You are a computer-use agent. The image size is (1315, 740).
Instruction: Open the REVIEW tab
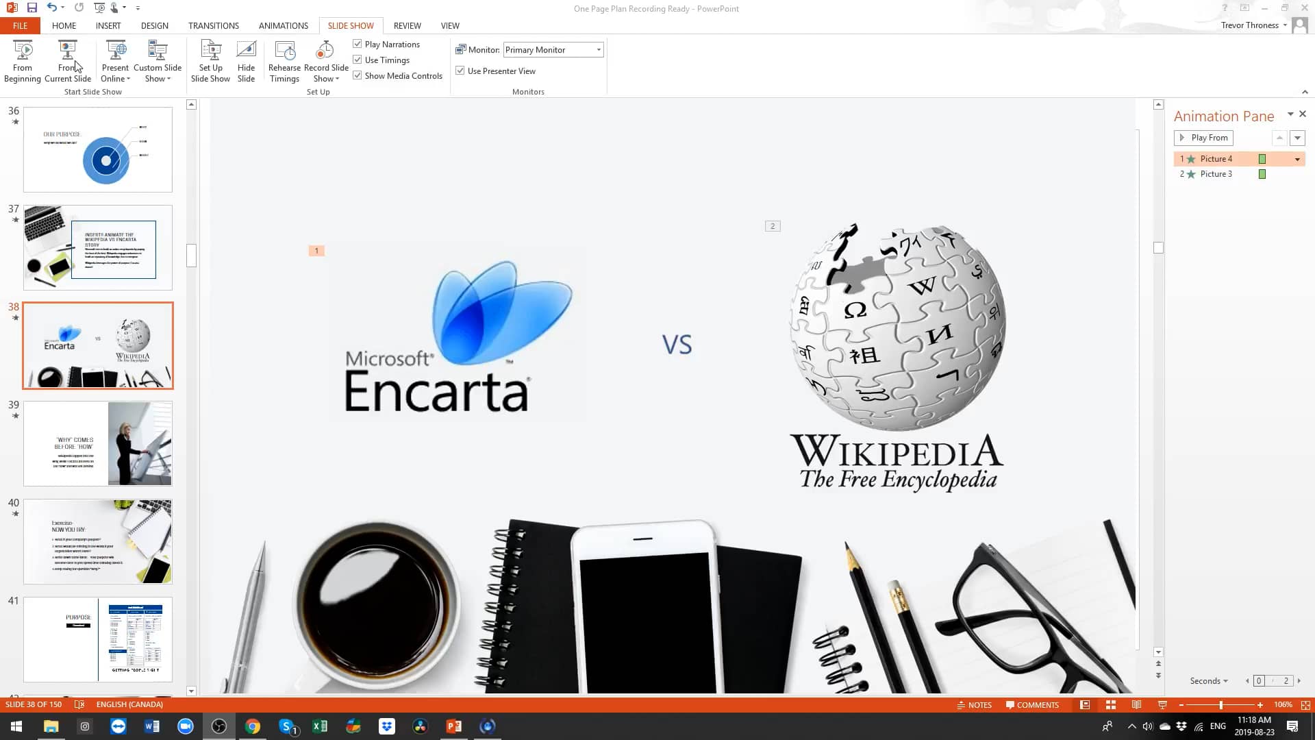coord(407,25)
